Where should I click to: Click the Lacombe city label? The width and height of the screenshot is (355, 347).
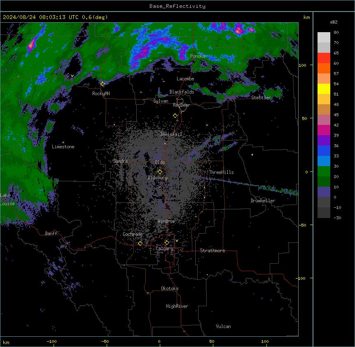pyautogui.click(x=185, y=79)
